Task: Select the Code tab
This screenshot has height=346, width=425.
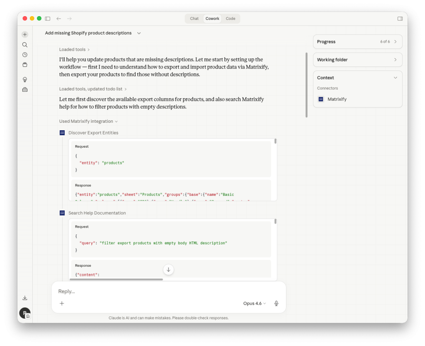Action: (x=230, y=18)
